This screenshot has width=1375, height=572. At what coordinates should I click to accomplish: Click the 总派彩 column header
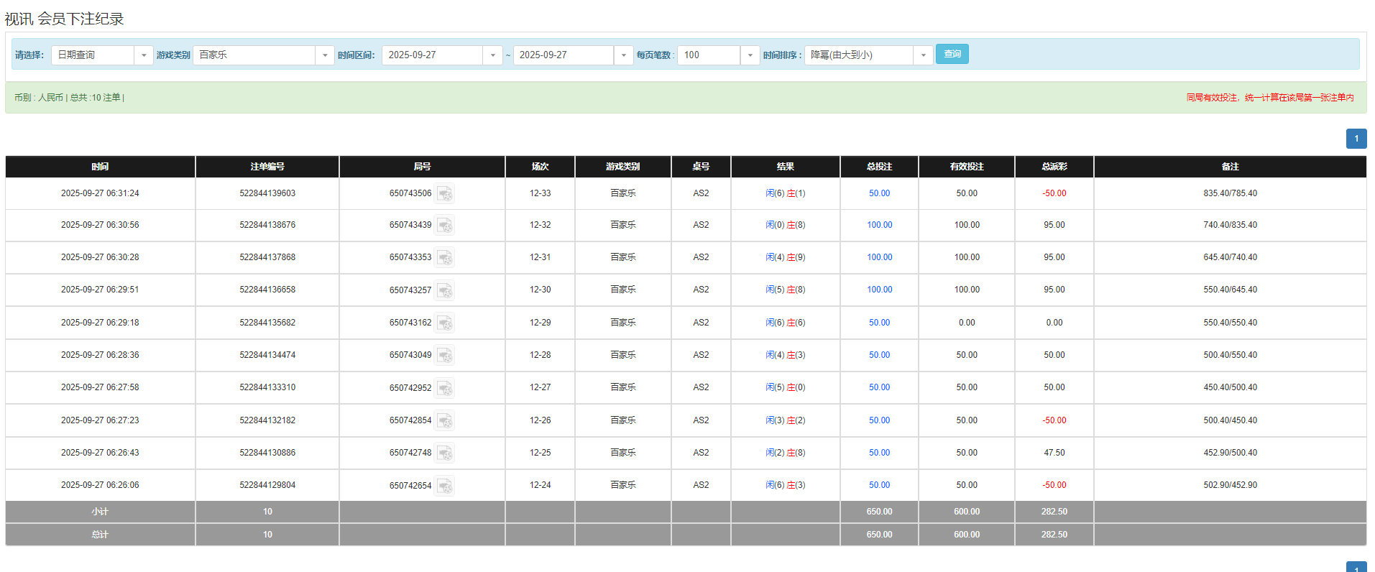pyautogui.click(x=1054, y=167)
